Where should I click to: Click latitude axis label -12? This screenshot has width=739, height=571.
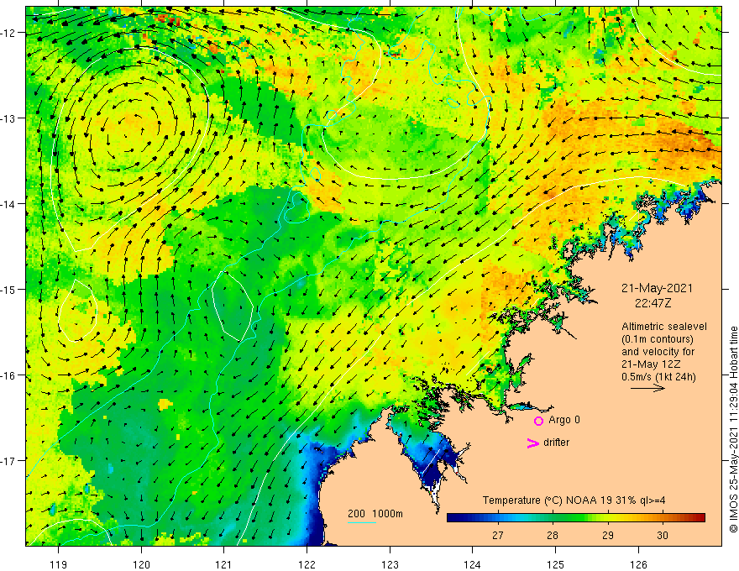(x=8, y=33)
